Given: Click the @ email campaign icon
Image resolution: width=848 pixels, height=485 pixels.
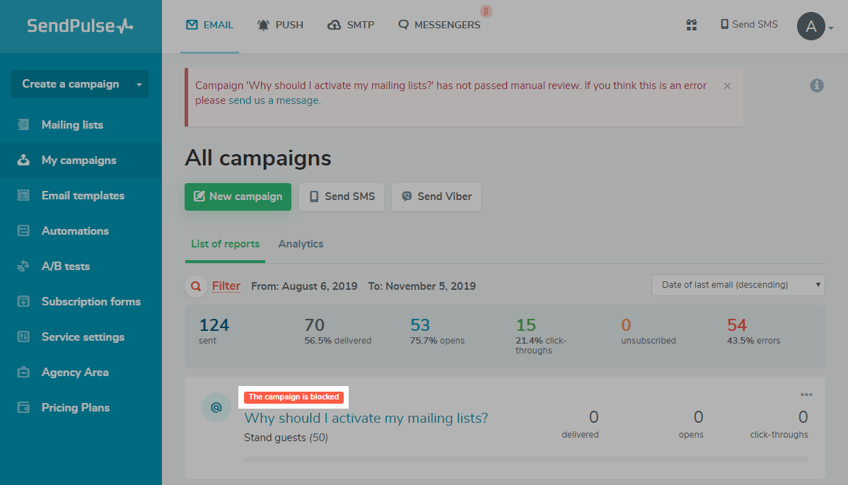Looking at the screenshot, I should click(x=216, y=407).
